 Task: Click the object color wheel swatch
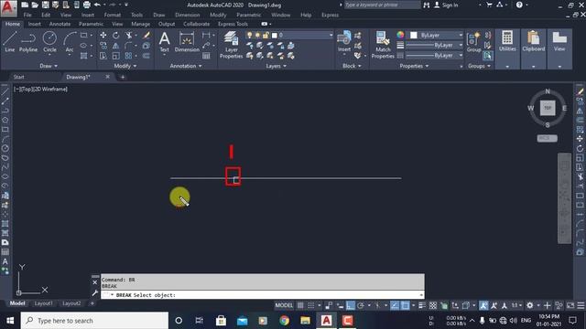coord(400,35)
